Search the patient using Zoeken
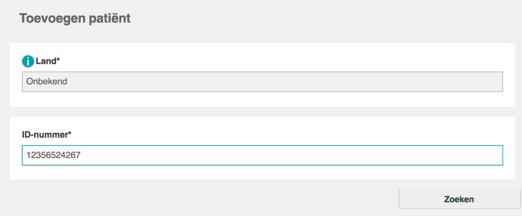This screenshot has height=216, width=522. [x=459, y=199]
